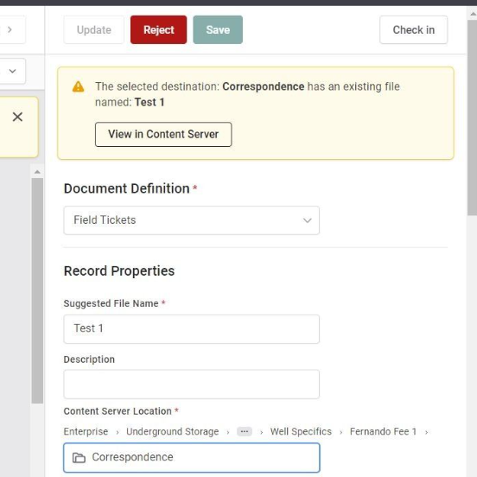Open the Document Definition dropdown
The image size is (477, 477).
pos(192,220)
